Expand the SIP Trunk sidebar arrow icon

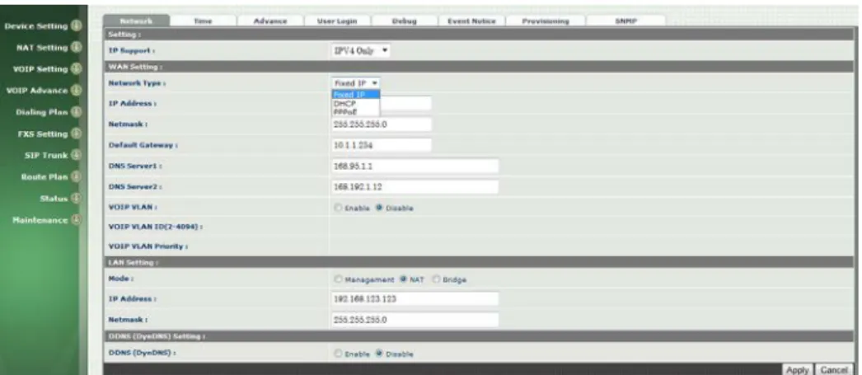coord(77,155)
